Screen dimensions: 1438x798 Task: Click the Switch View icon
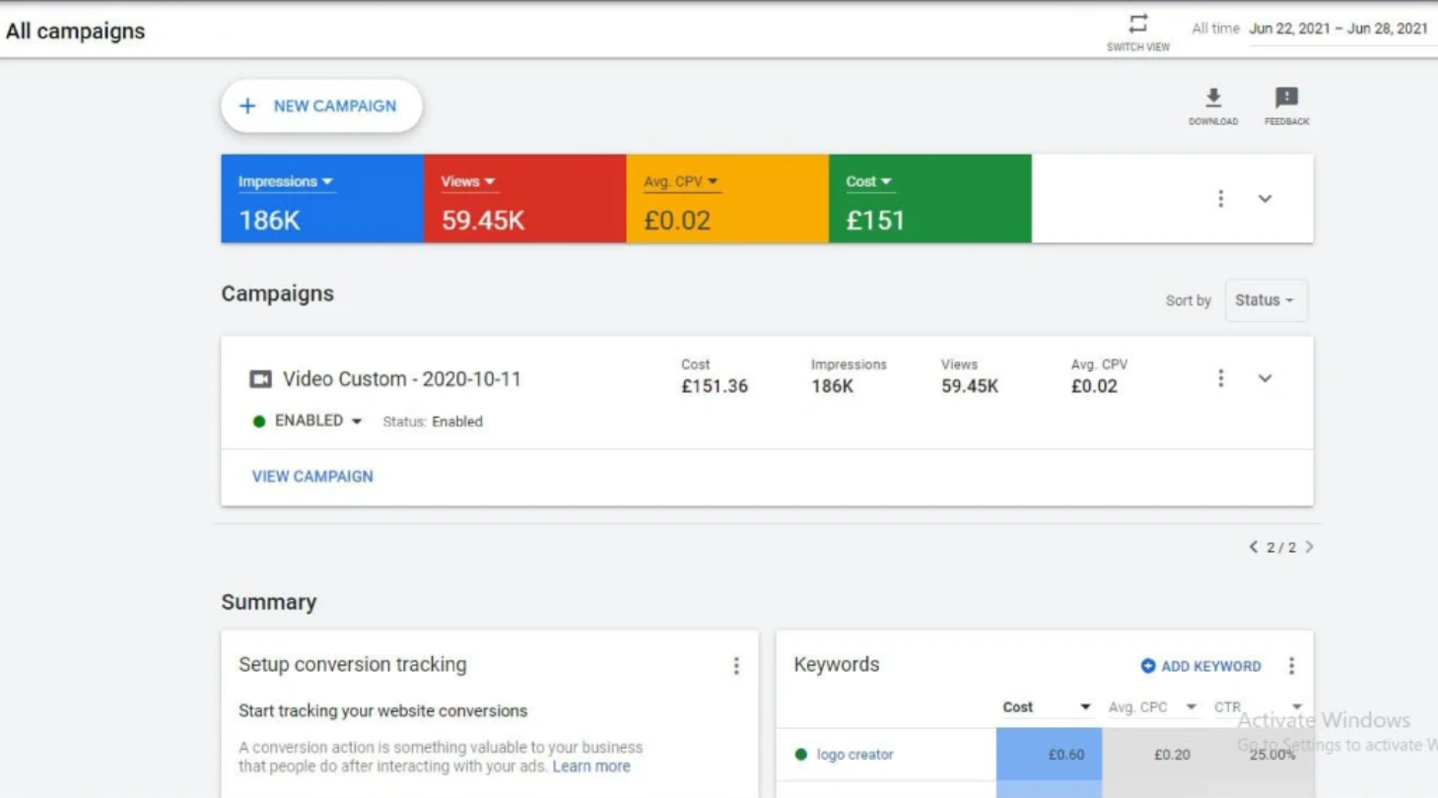coord(1138,25)
